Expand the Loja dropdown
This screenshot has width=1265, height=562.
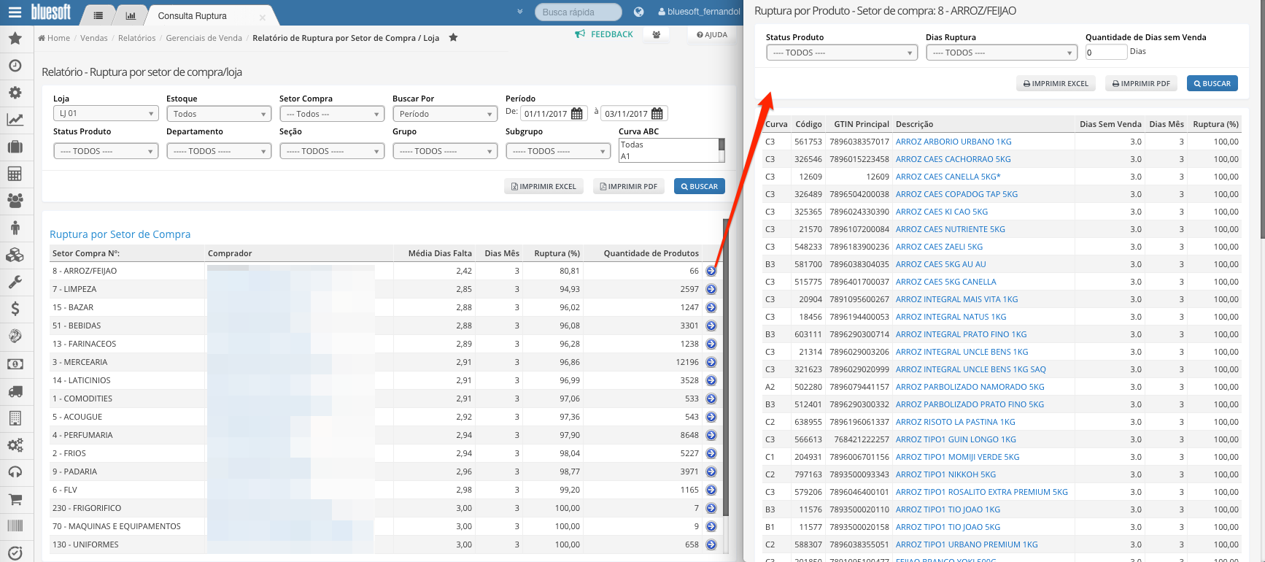point(106,114)
